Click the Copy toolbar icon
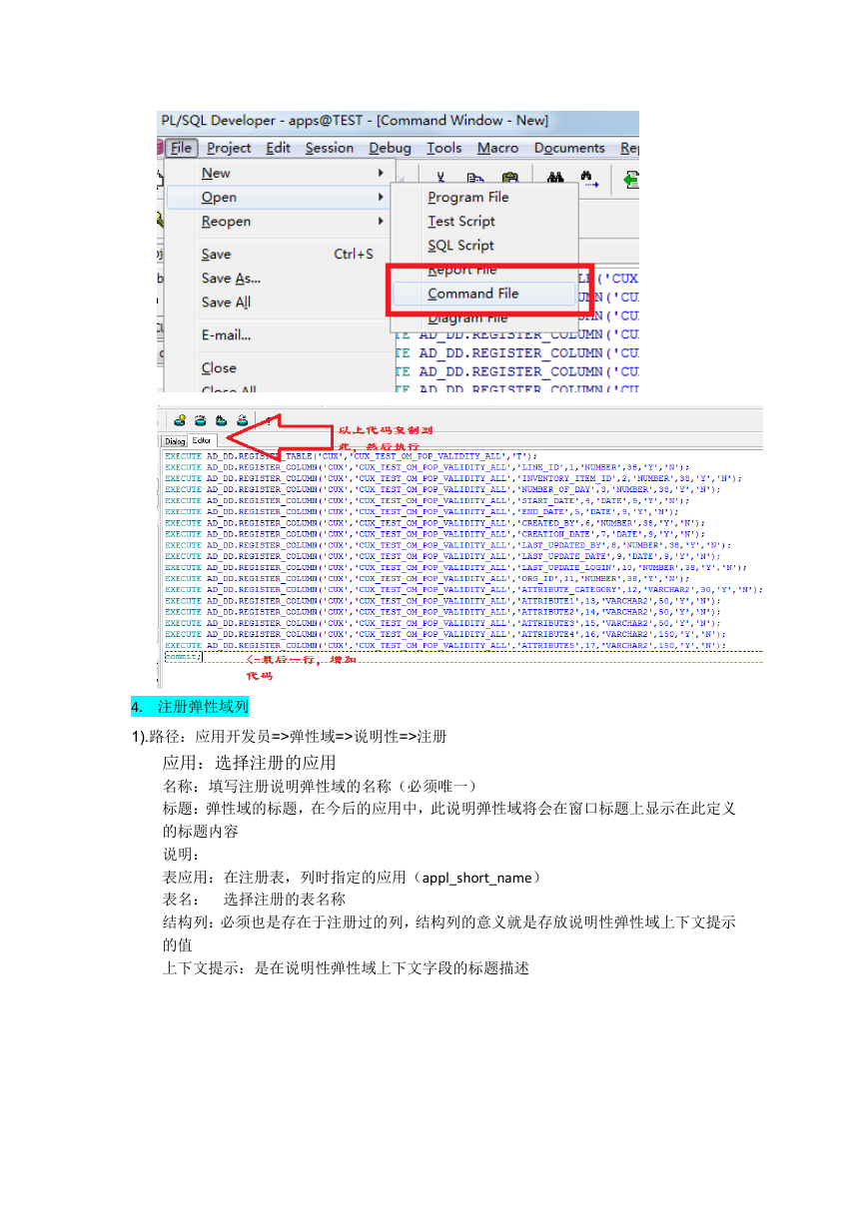Viewport: 868px width, 1226px height. [x=475, y=179]
